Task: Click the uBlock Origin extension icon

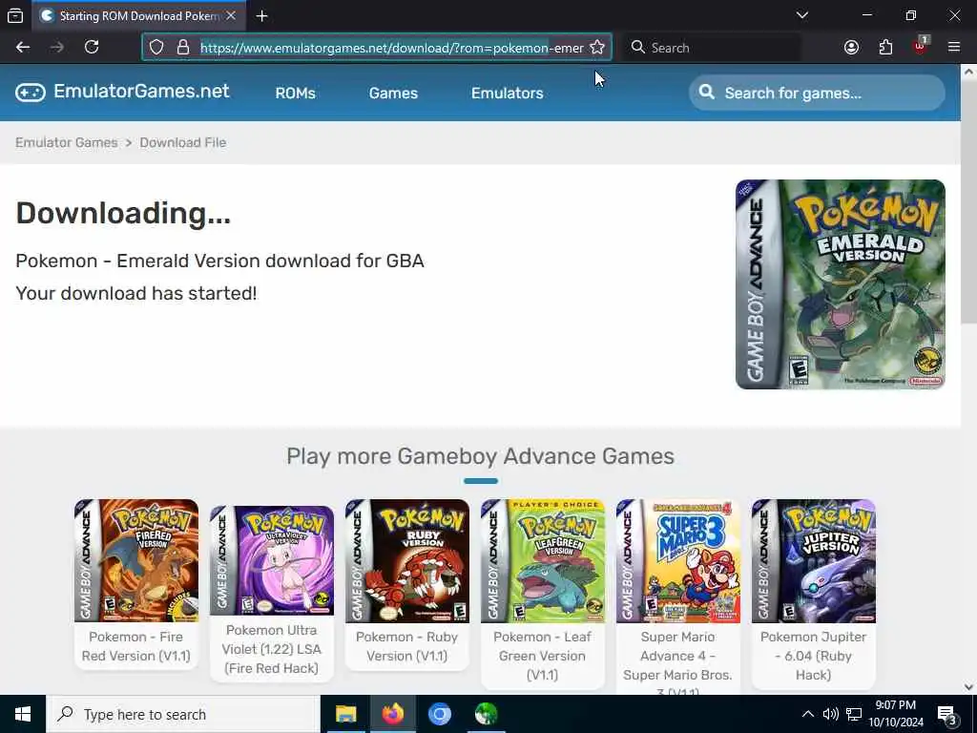Action: click(921, 46)
